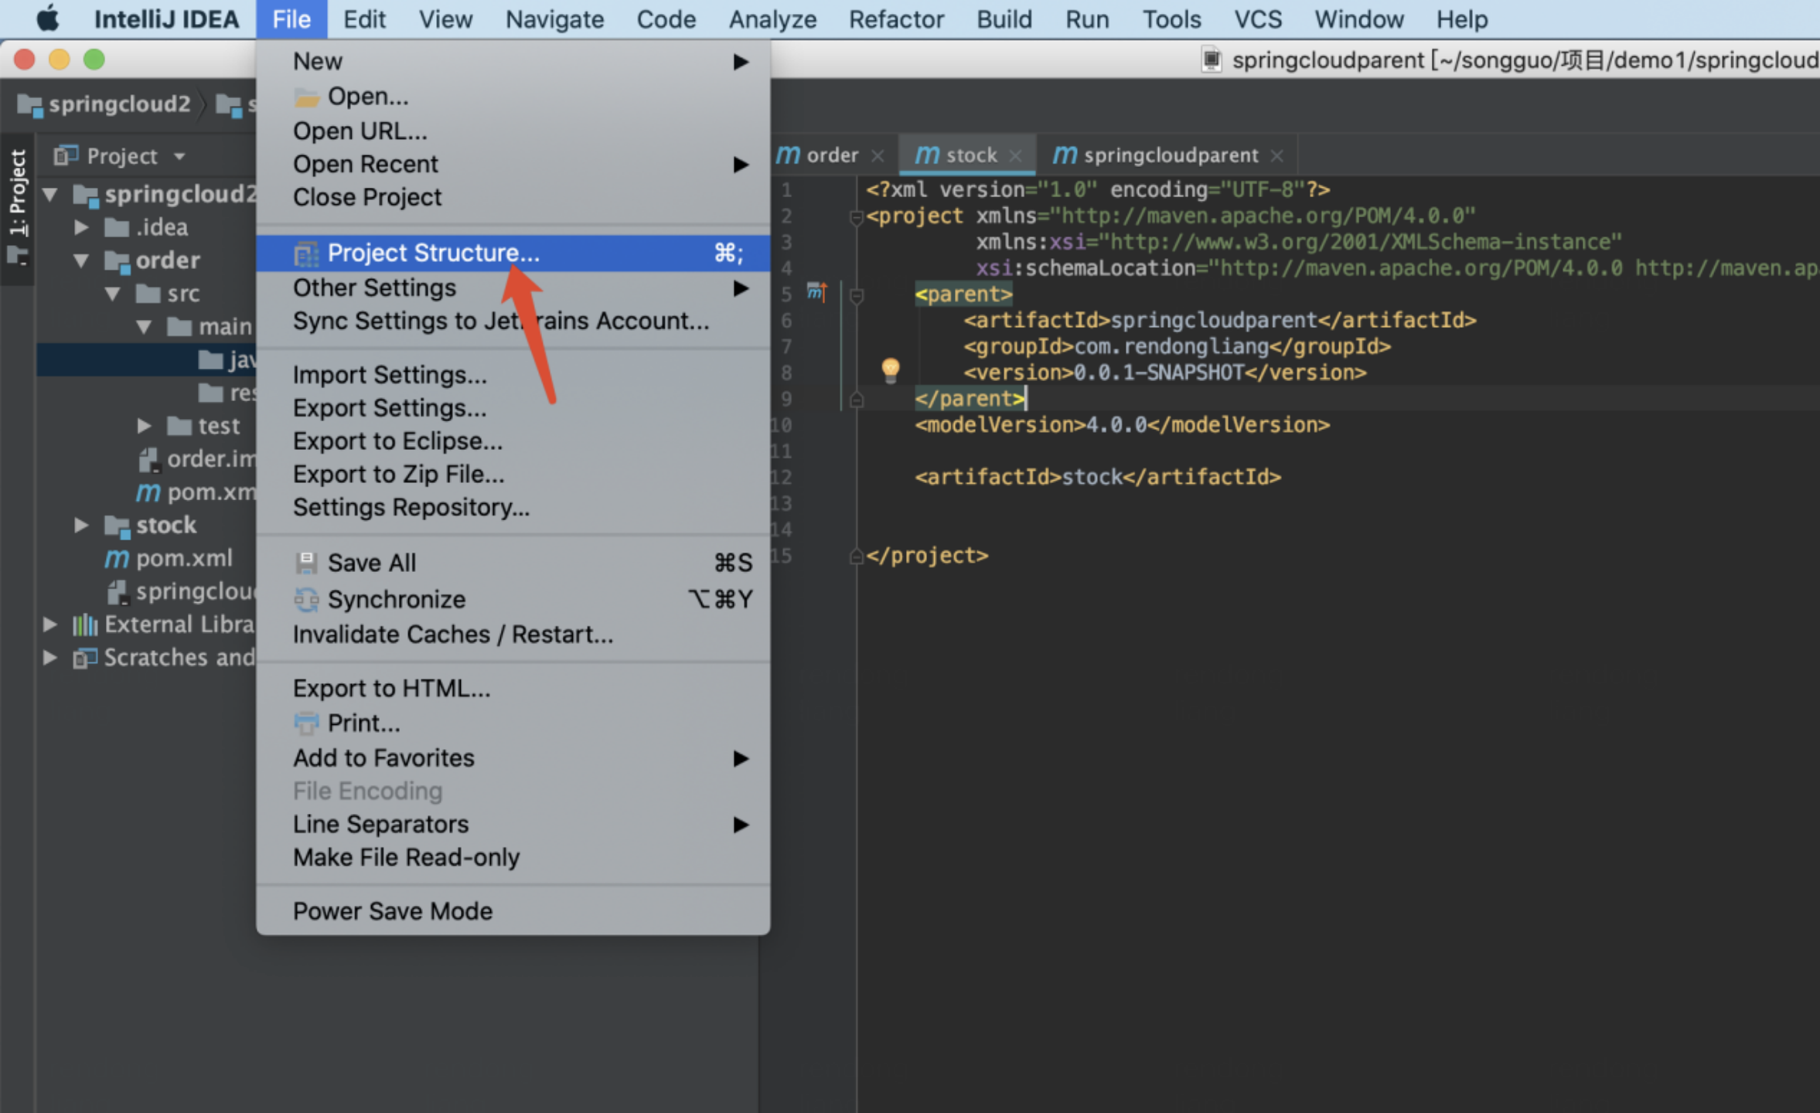Click the Synchronize refresh icon
Image resolution: width=1820 pixels, height=1113 pixels.
point(306,600)
